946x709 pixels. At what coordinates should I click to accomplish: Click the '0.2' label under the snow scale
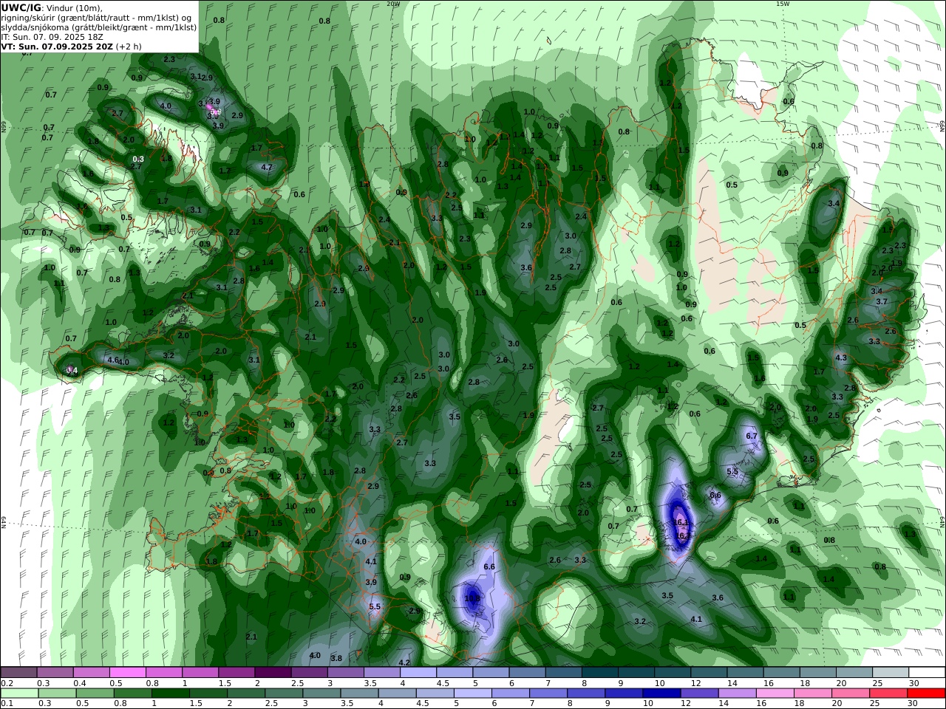click(x=7, y=682)
